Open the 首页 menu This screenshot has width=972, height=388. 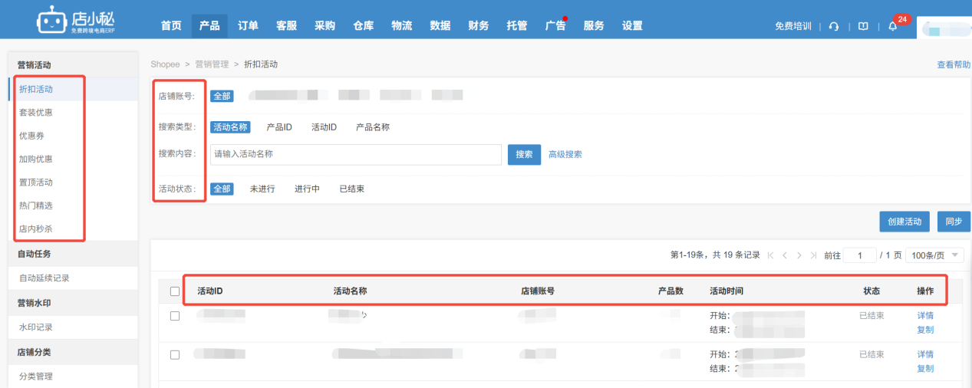171,26
